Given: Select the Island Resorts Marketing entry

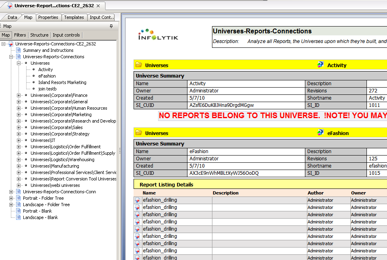Looking at the screenshot, I should pyautogui.click(x=62, y=82).
